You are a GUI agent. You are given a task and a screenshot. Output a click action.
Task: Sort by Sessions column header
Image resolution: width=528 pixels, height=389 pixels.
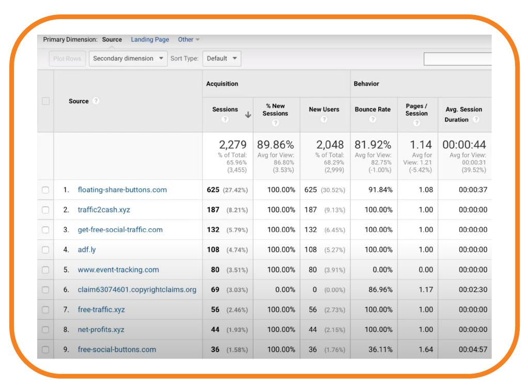pos(225,110)
